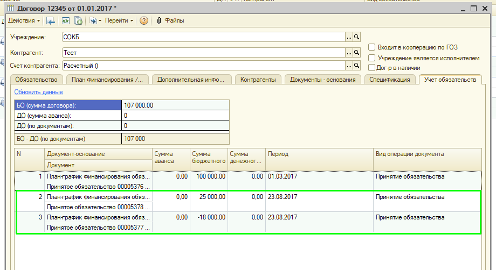Click the help question mark icon
The width and height of the screenshot is (496, 270).
(x=143, y=20)
